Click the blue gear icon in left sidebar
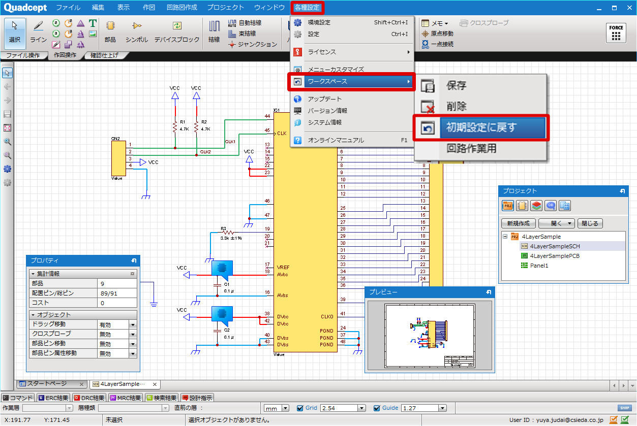Image resolution: width=637 pixels, height=426 pixels. [x=7, y=169]
